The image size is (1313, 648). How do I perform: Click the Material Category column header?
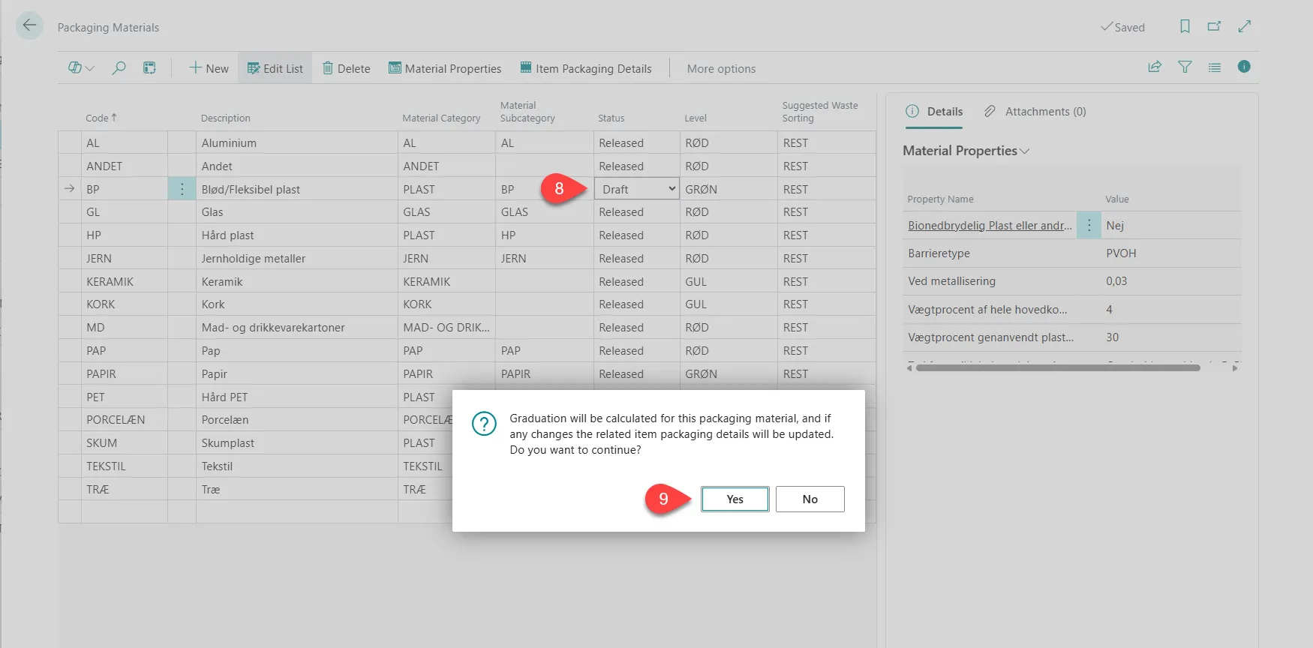[441, 118]
